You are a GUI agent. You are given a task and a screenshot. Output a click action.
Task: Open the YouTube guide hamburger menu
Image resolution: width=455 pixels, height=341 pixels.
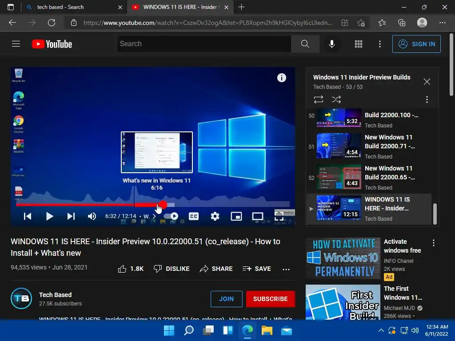click(16, 44)
